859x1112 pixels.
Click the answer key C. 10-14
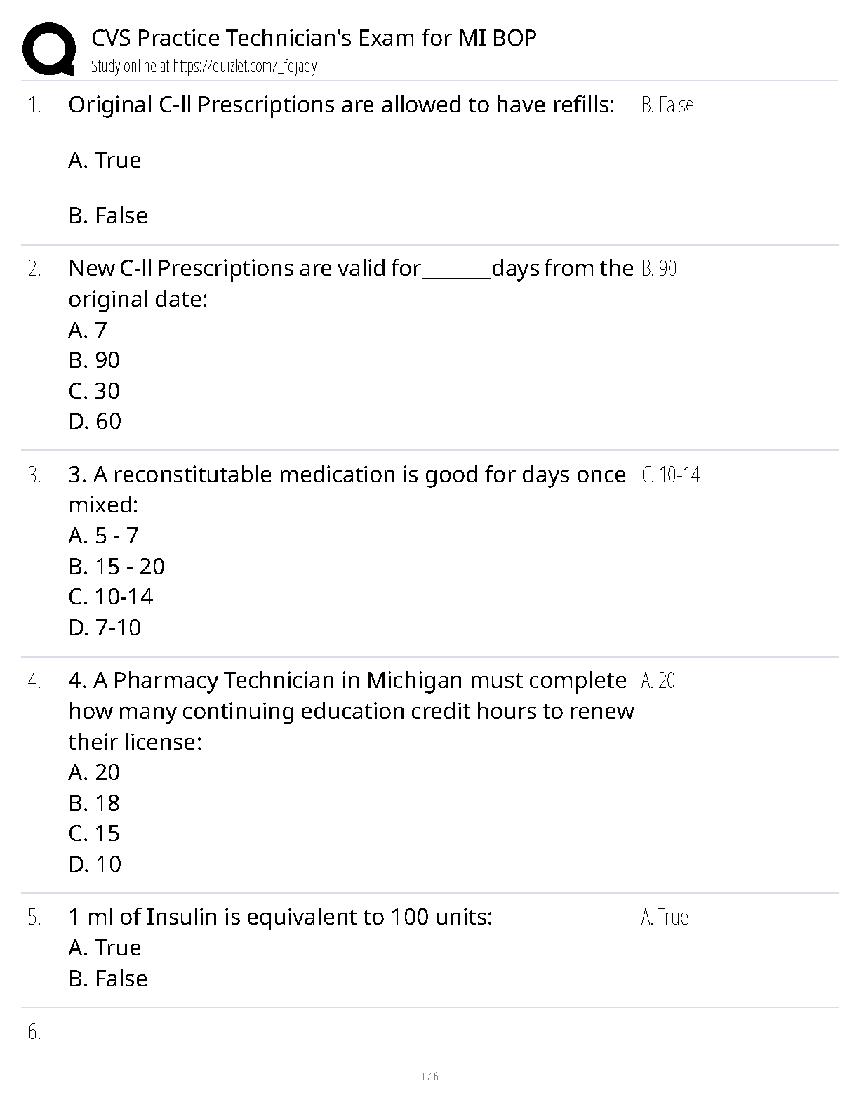point(670,475)
